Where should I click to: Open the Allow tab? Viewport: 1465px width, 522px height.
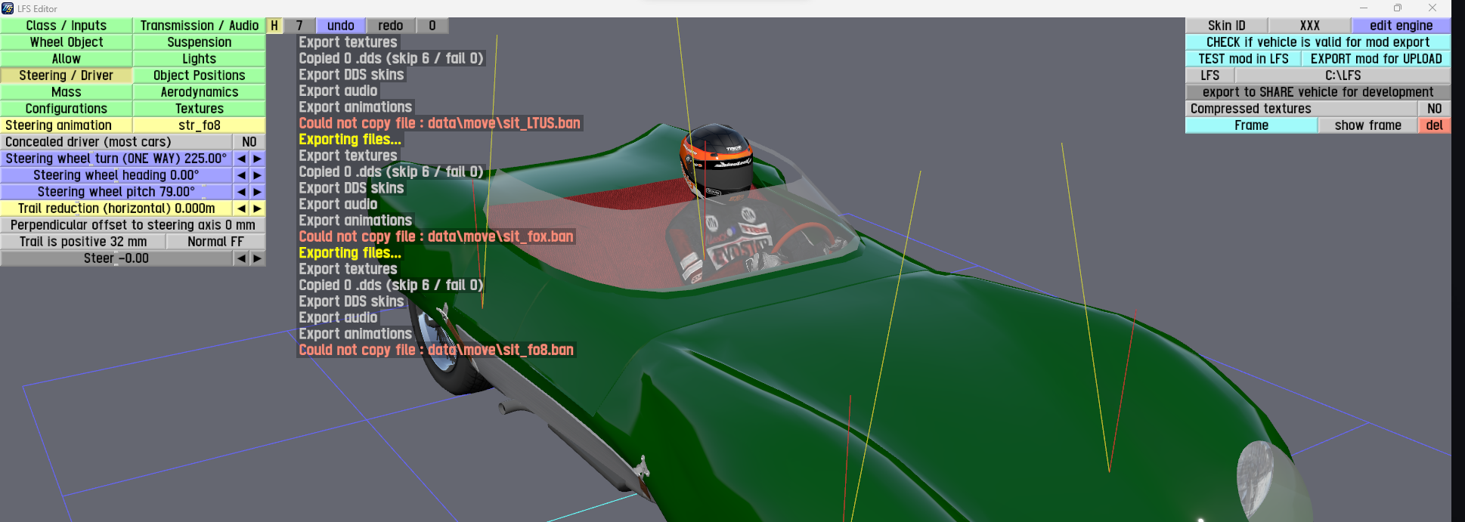point(67,59)
